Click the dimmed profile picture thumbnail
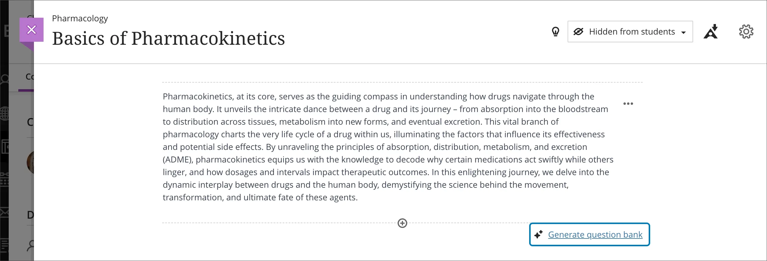 (x=30, y=162)
